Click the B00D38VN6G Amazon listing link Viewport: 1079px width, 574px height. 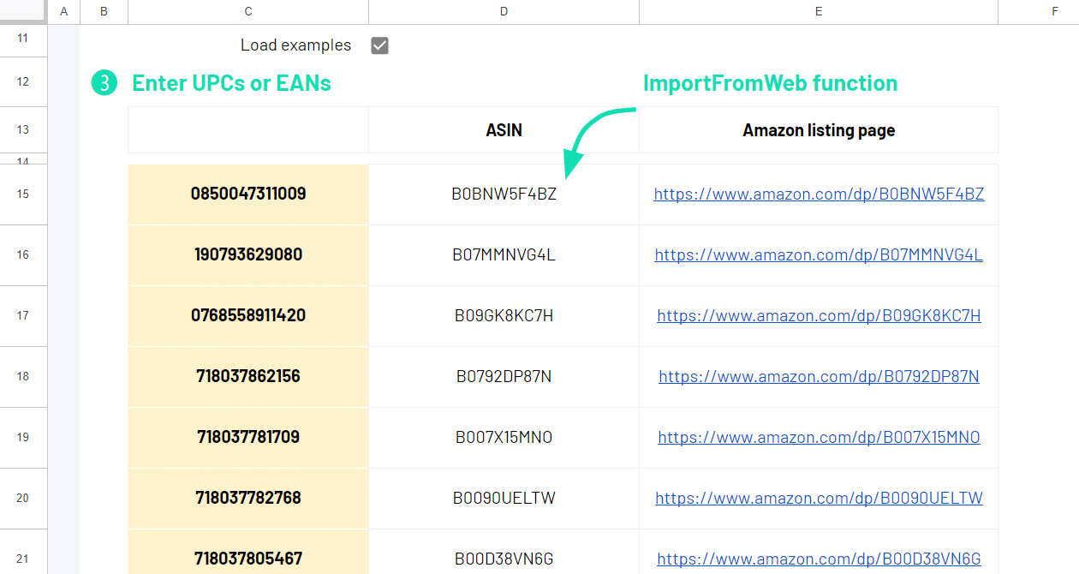pyautogui.click(x=819, y=559)
